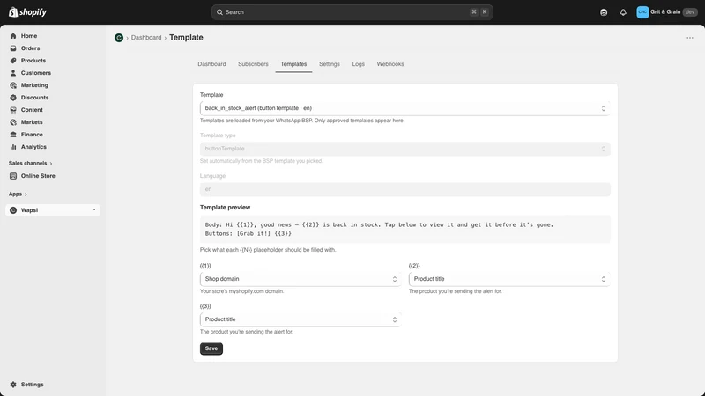
Task: Open Customers from the sidebar
Action: [36, 73]
